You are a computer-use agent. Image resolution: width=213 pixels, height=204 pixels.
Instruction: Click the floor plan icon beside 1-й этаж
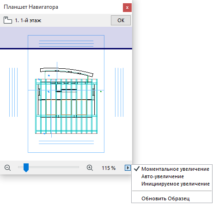pos(8,20)
